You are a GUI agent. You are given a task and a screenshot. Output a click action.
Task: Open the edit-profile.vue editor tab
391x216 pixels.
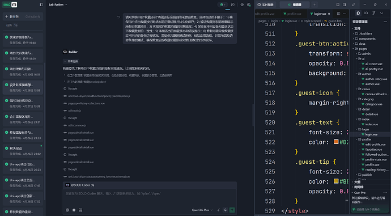[265, 14]
